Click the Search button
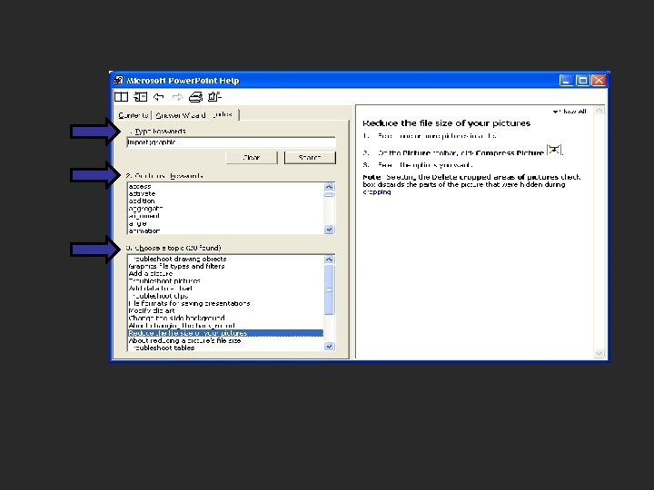This screenshot has height=490, width=654. point(310,158)
